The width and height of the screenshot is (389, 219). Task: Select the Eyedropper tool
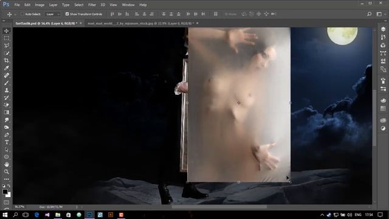[x=7, y=68]
